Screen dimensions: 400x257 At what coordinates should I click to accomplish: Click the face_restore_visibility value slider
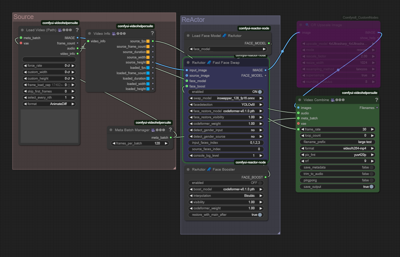click(x=226, y=117)
